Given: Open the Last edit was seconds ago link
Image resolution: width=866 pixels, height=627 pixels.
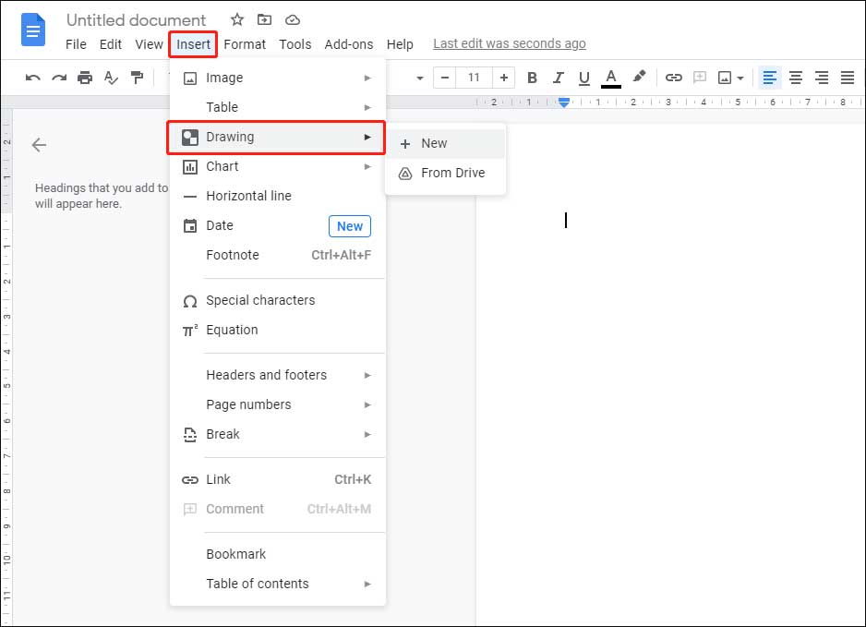Looking at the screenshot, I should [509, 43].
